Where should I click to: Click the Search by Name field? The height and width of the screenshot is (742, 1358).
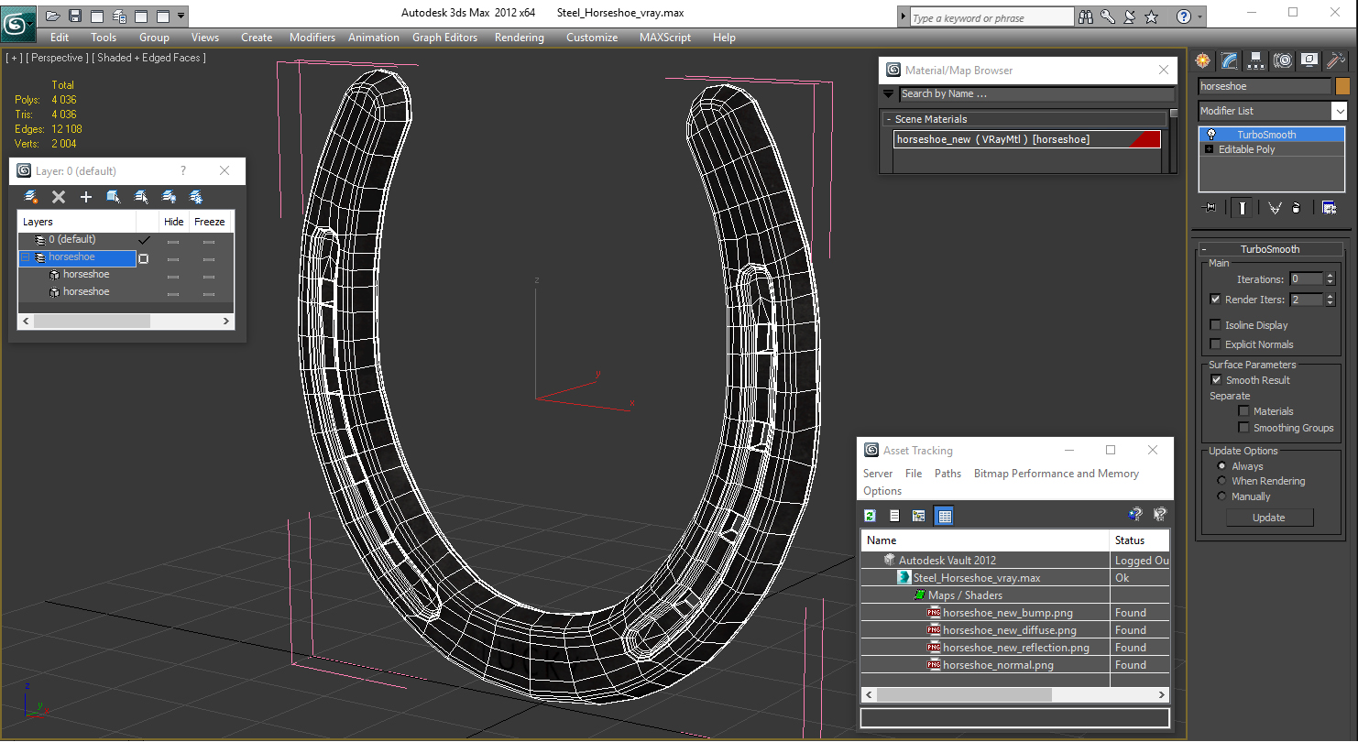(x=1036, y=93)
